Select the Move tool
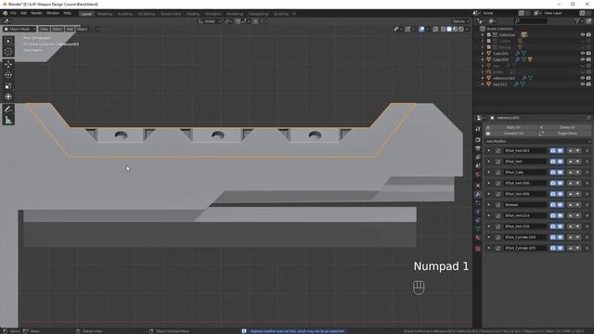 (8, 64)
